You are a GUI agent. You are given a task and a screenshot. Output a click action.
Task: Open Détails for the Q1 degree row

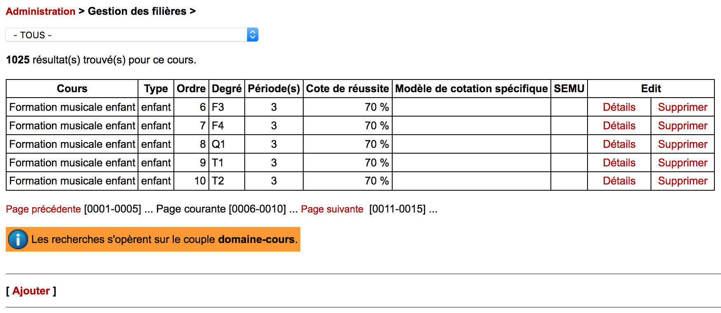click(x=619, y=144)
